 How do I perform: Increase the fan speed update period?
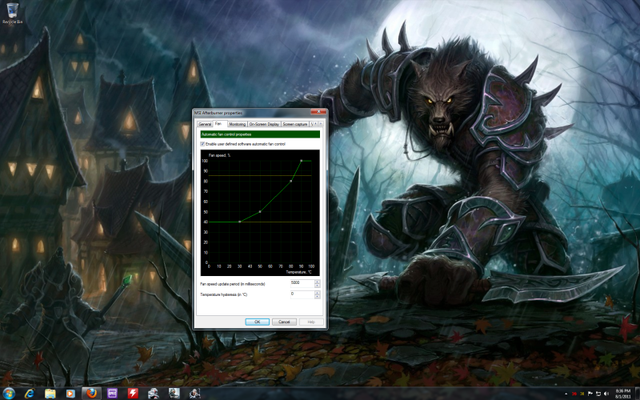point(317,282)
